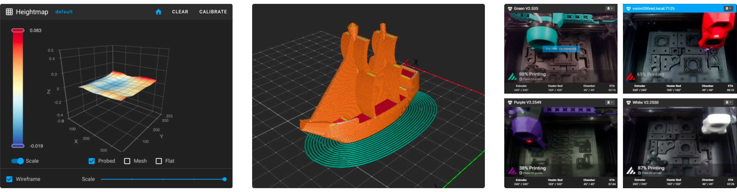This screenshot has height=192, width=737.
Task: Click the '87% Printing' status text
Action: point(651,168)
